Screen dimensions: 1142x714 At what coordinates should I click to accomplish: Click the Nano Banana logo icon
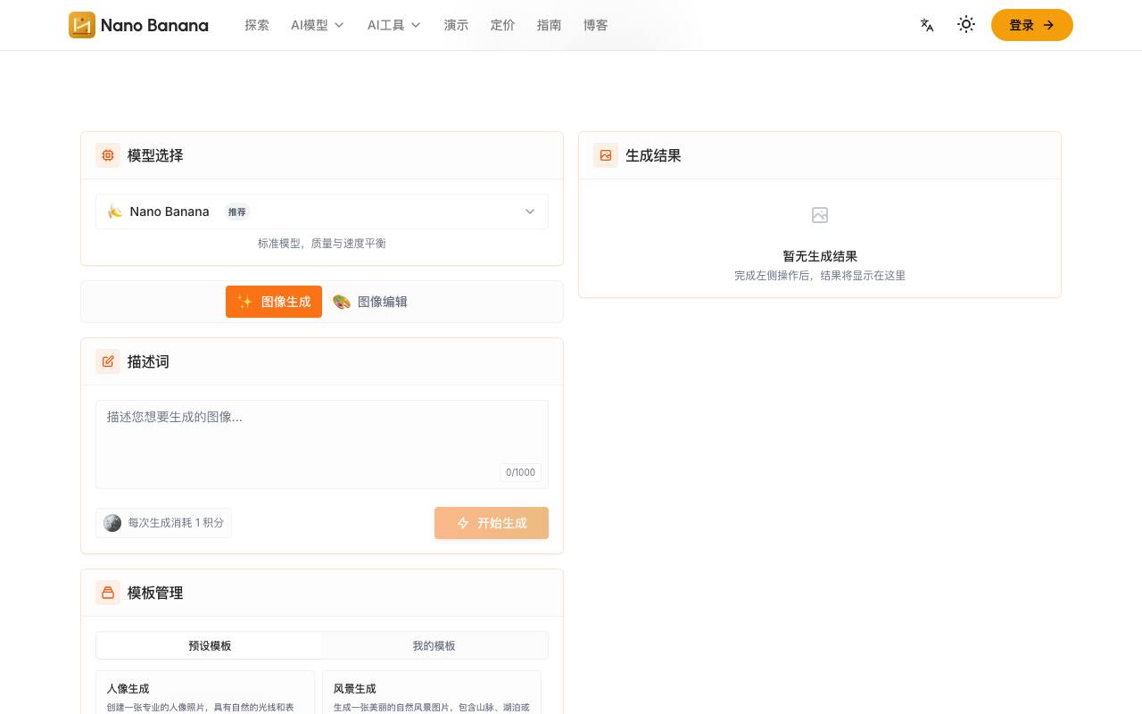(x=82, y=25)
